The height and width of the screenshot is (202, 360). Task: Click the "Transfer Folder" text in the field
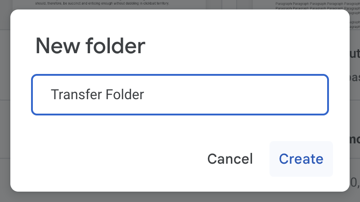click(x=97, y=95)
